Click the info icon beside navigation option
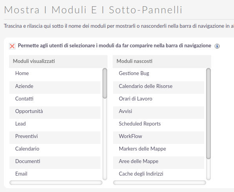The image size is (234, 192). (217, 46)
